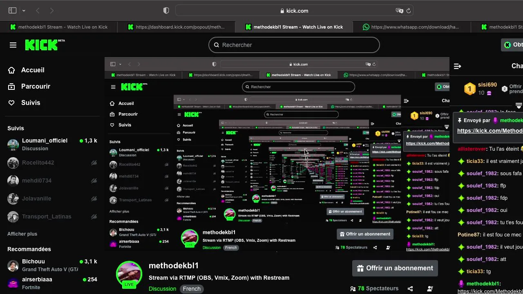Reload the page with the refresh icon
The width and height of the screenshot is (523, 294).
(408, 11)
